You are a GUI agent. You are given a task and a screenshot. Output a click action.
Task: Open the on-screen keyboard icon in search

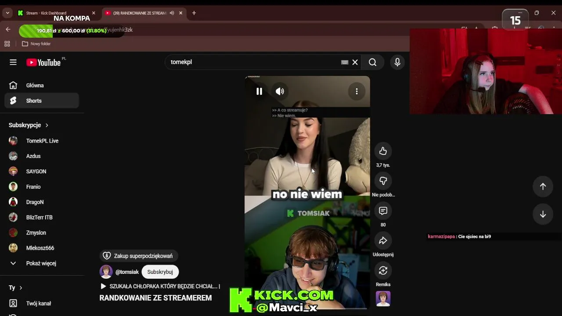345,62
